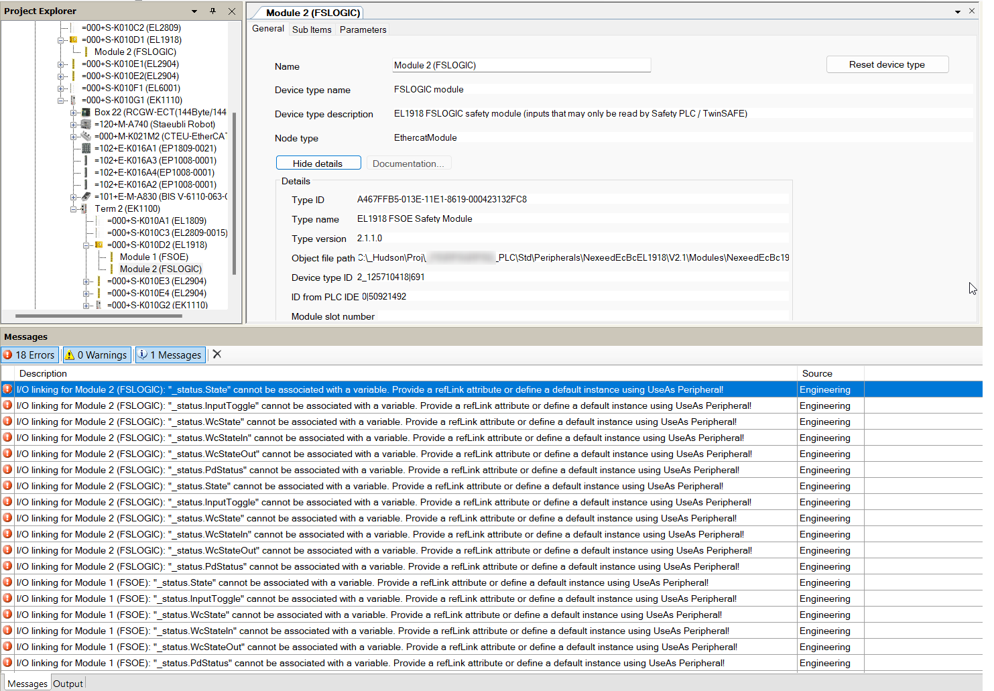Click the Hide details button
Viewport: 994px width, 691px height.
(x=318, y=164)
